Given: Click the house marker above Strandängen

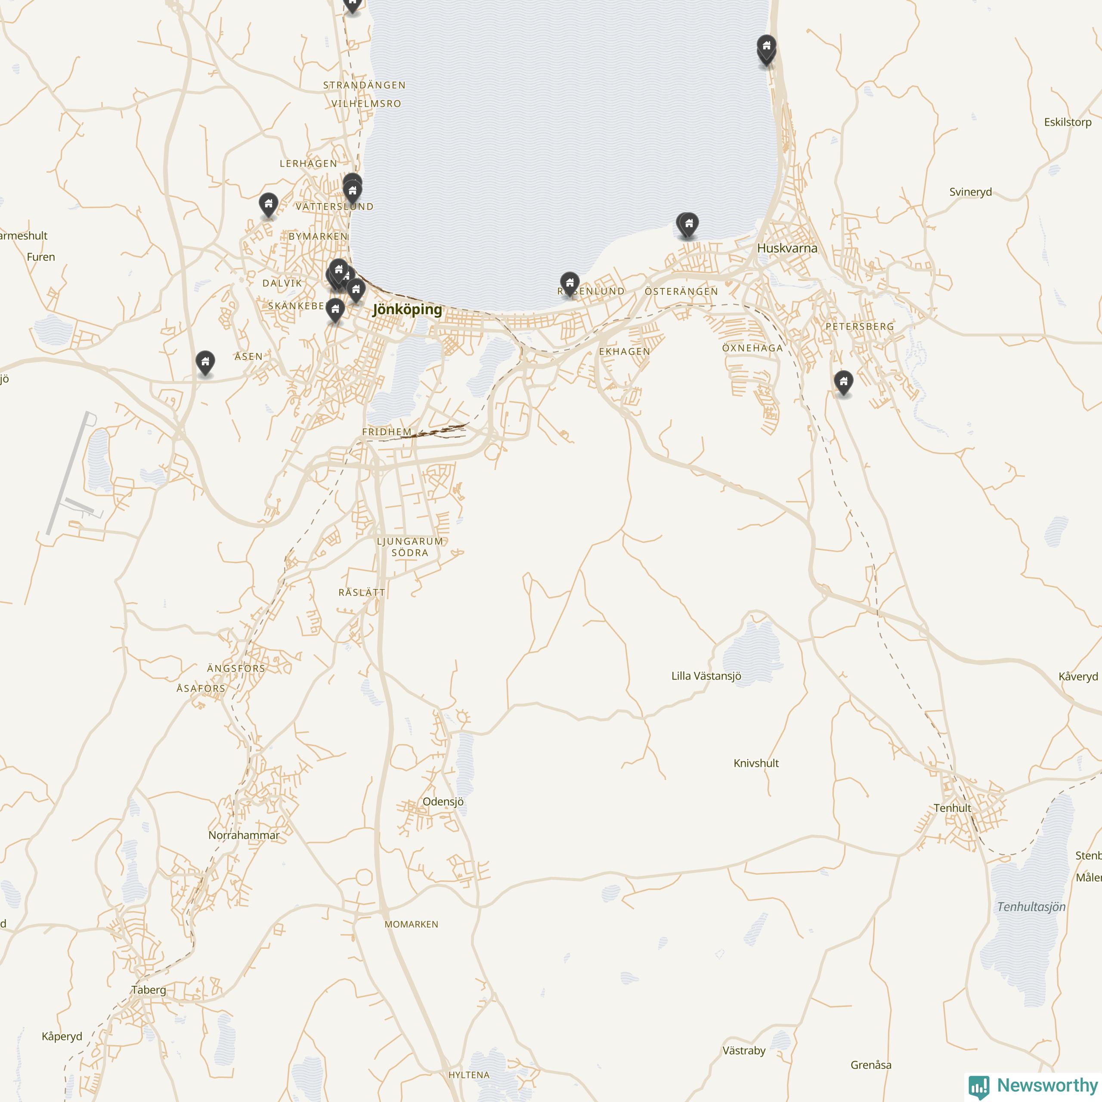Looking at the screenshot, I should click(x=353, y=4).
